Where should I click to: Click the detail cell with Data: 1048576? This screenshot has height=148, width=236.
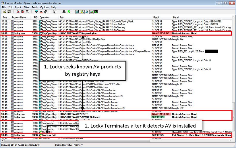pyautogui.click(x=195, y=24)
